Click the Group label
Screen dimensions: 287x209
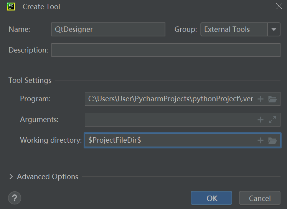[186, 29]
